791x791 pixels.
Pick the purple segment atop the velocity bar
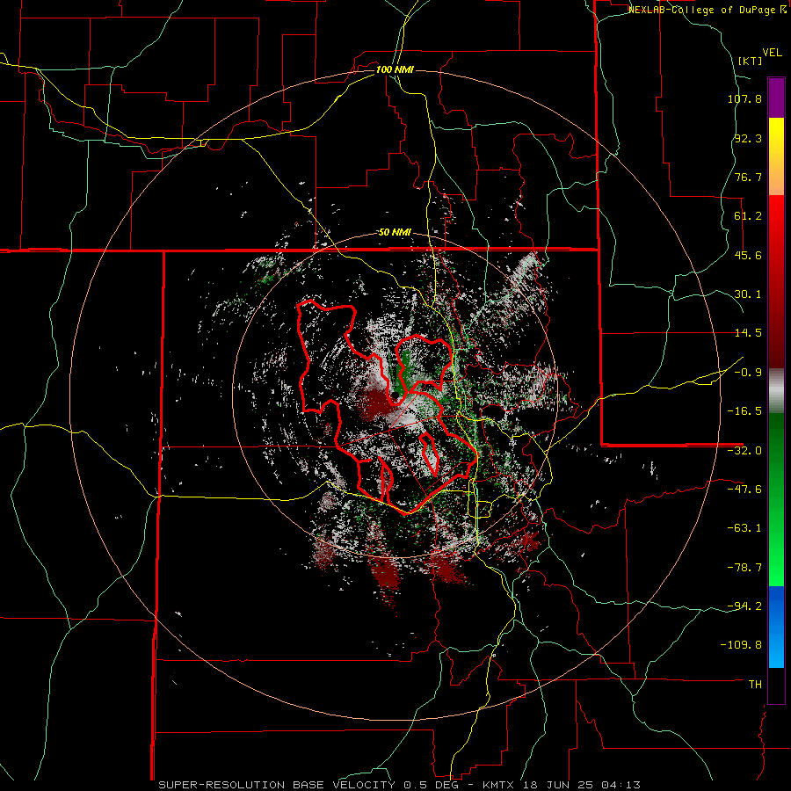pyautogui.click(x=776, y=98)
